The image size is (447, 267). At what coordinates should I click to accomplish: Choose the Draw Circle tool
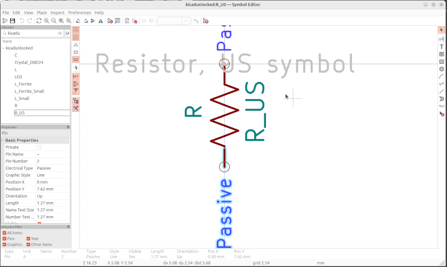(441, 69)
